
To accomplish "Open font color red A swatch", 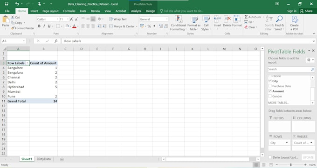I will (x=74, y=26).
